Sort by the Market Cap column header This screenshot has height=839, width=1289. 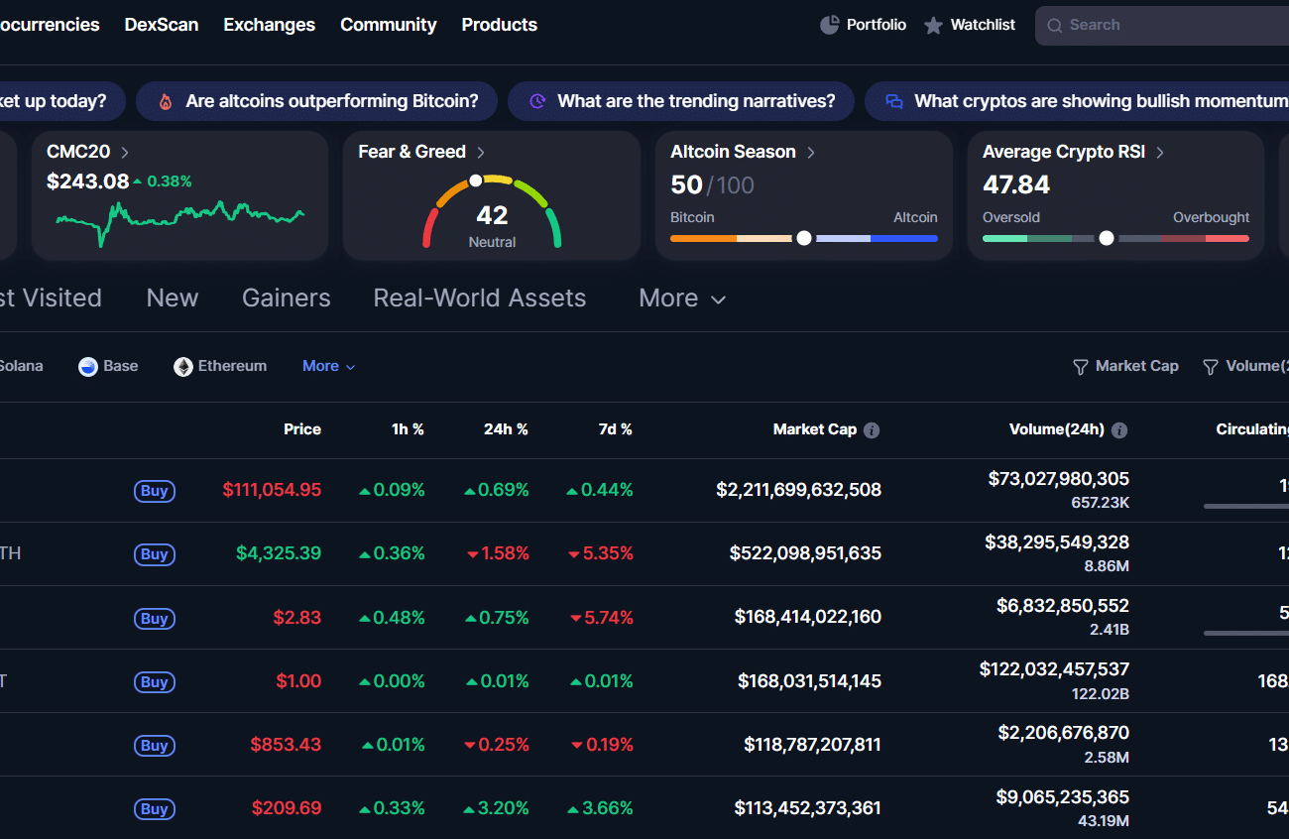coord(815,429)
